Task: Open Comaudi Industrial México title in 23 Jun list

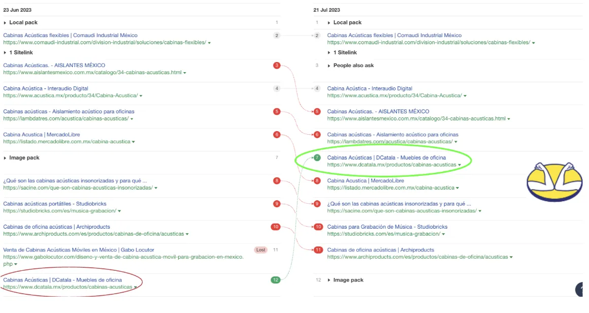Action: point(70,36)
